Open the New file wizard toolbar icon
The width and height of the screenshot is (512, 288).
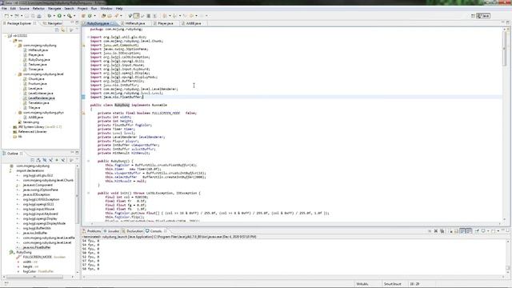click(6, 16)
